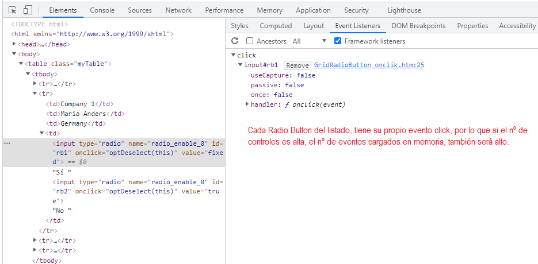Collapse the click event listener group
The height and width of the screenshot is (264, 538).
233,55
